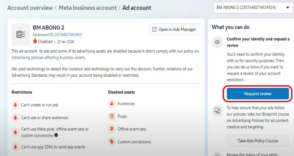Go to Meta business account breadcrumb

click(88, 8)
